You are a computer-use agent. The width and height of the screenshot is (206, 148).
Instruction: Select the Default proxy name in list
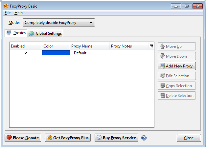tap(80, 53)
